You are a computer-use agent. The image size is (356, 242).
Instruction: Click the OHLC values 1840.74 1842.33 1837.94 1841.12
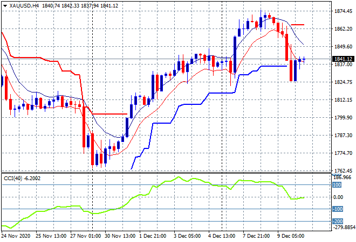click(80, 6)
